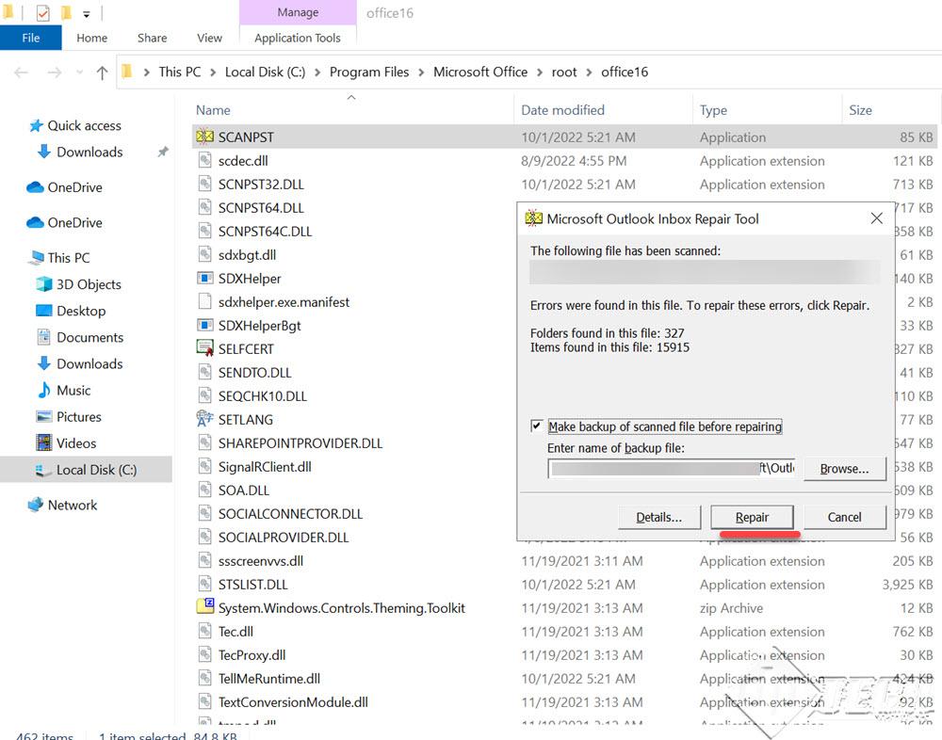Go up one folder level arrow
Image resolution: width=942 pixels, height=740 pixels.
[x=102, y=72]
